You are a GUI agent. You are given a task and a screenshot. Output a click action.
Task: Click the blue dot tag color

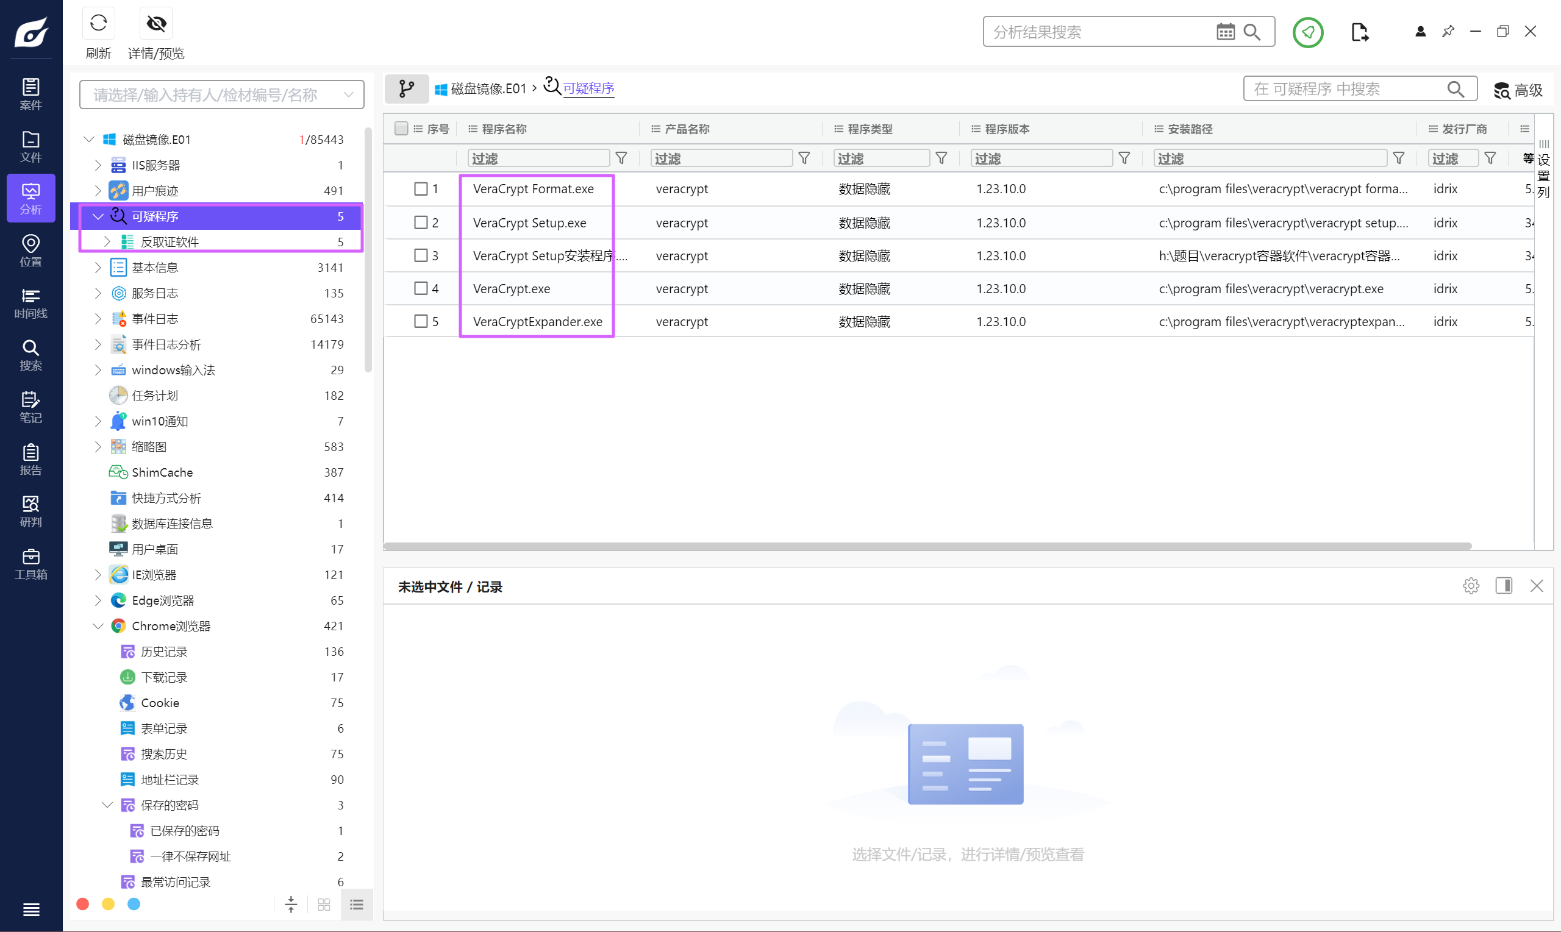[134, 903]
